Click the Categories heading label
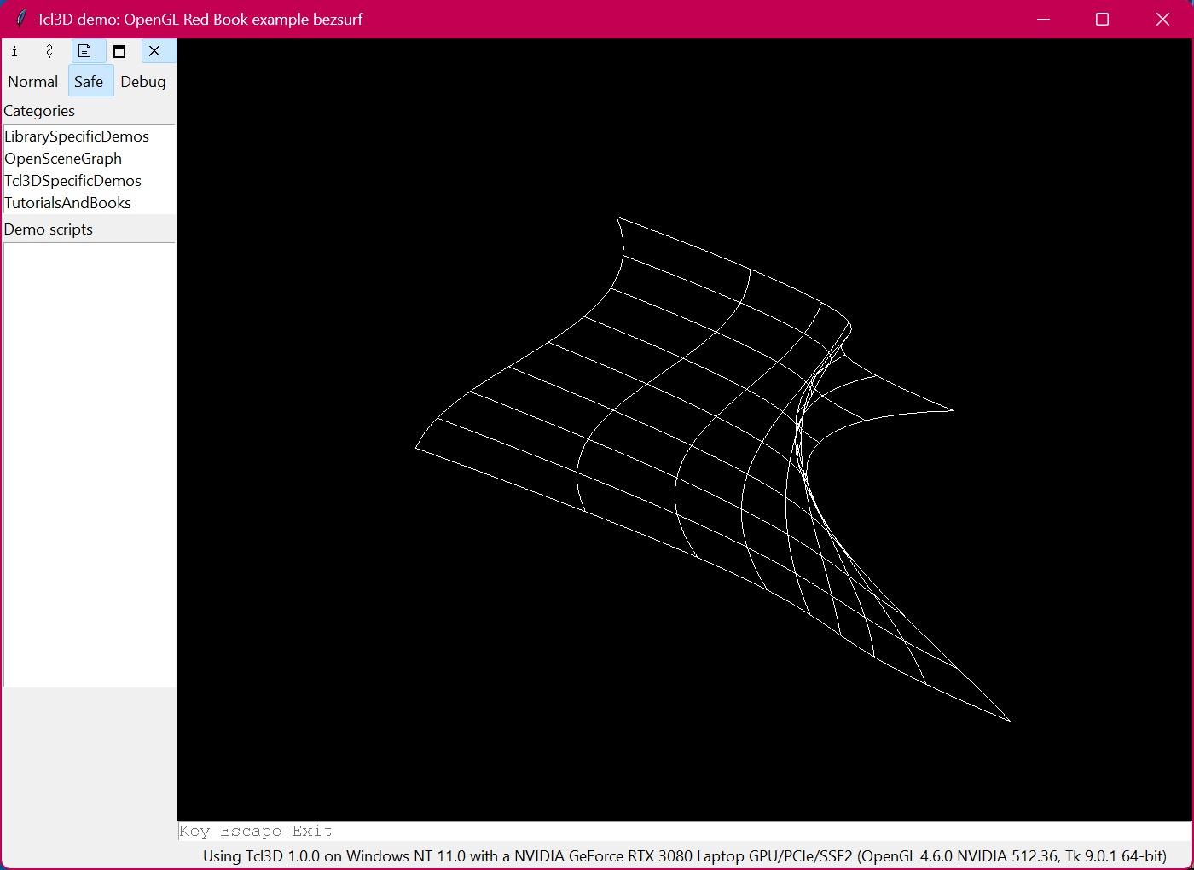This screenshot has width=1194, height=870. coord(39,111)
